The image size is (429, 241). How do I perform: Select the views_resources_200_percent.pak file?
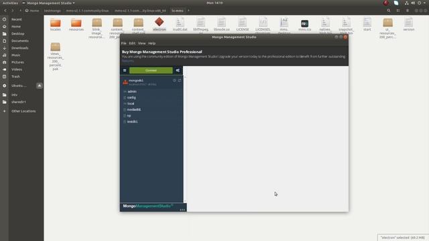55,56
